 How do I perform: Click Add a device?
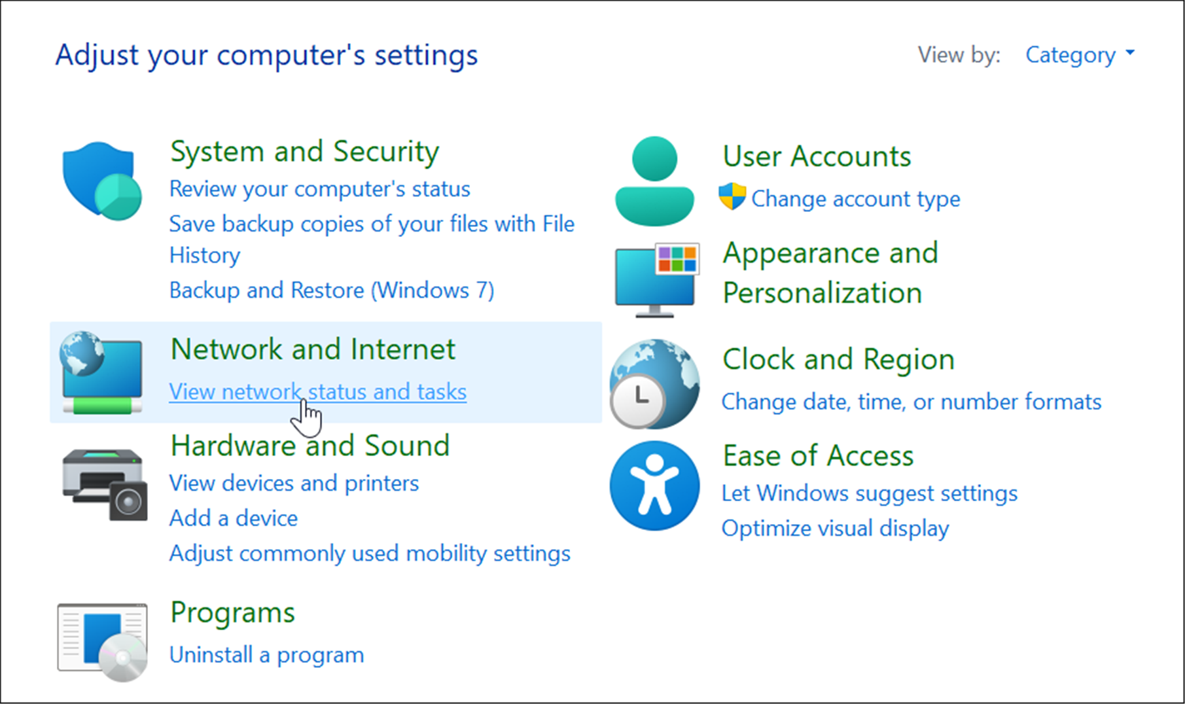pyautogui.click(x=234, y=518)
